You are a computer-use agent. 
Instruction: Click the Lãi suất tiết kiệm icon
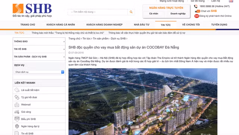[17, 90]
